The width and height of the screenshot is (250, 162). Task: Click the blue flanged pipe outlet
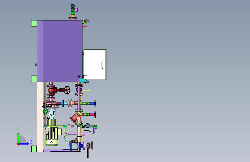coord(92,103)
